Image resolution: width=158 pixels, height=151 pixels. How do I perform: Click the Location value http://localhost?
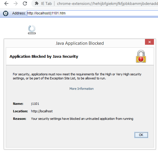click(42, 111)
